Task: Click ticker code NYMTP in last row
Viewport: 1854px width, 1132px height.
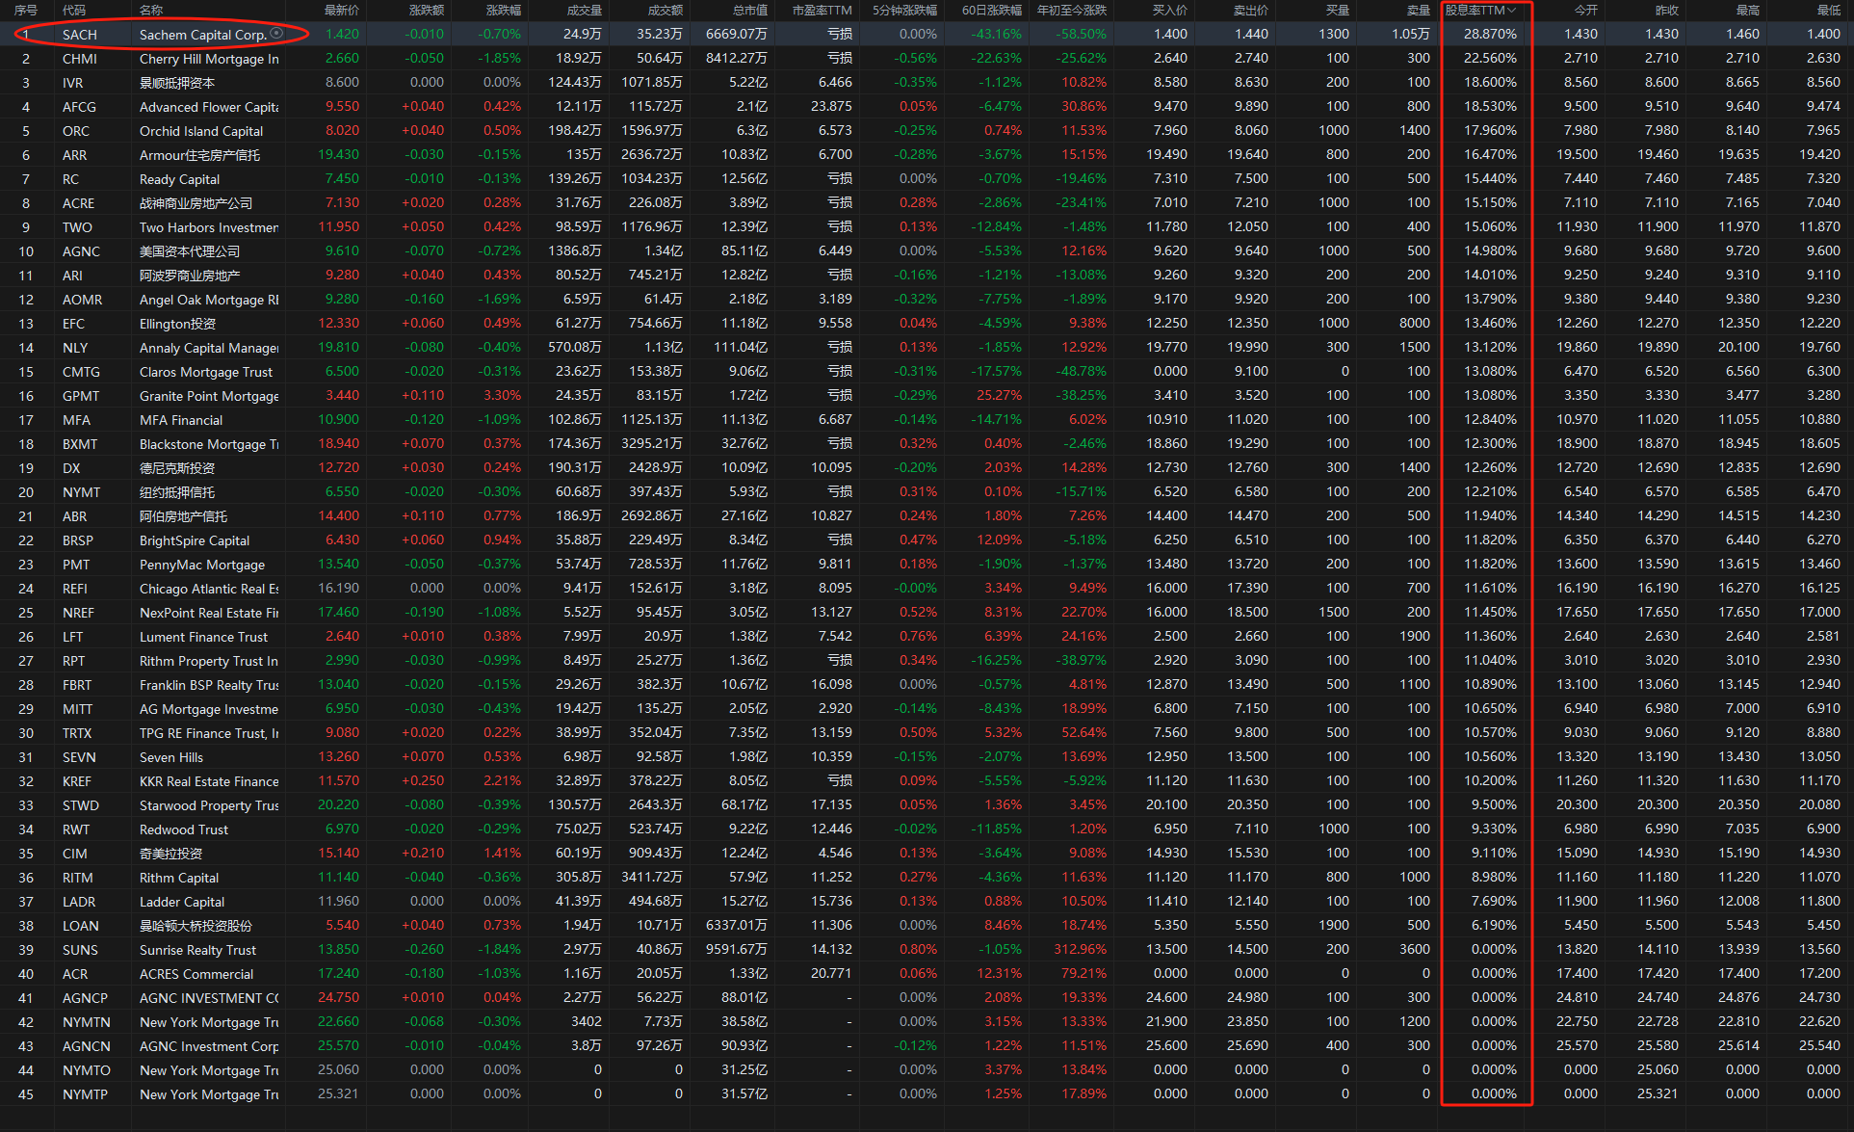Action: (85, 1094)
